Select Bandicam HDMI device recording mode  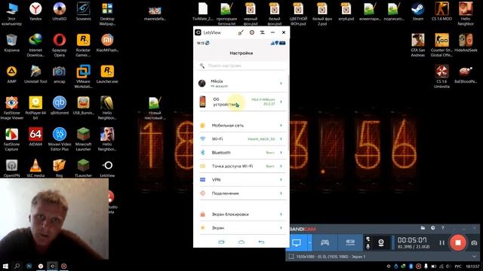tap(350, 242)
